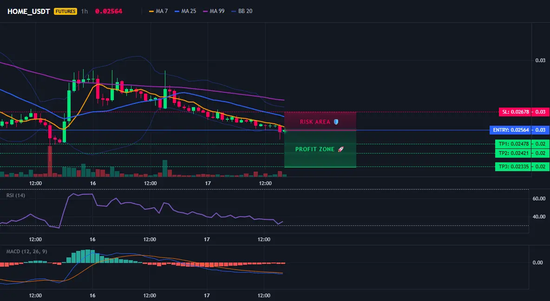Viewport: 550px width, 301px height.
Task: Click the PROFIT ZONE box
Action: 320,149
